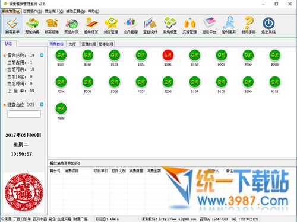Screen dimensions: 297x222
Task: Open 系统设置 system settings icon
Action: (170, 25)
